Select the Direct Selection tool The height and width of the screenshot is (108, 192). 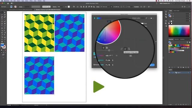[x=5, y=12]
